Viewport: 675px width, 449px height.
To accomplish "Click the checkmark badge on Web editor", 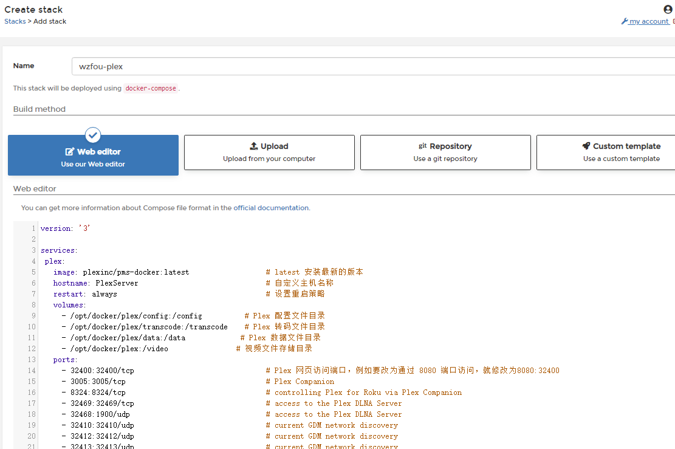I will pyautogui.click(x=93, y=135).
